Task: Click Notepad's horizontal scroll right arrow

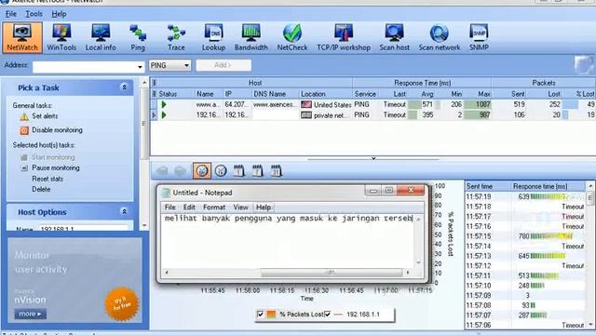Action: tap(408, 273)
